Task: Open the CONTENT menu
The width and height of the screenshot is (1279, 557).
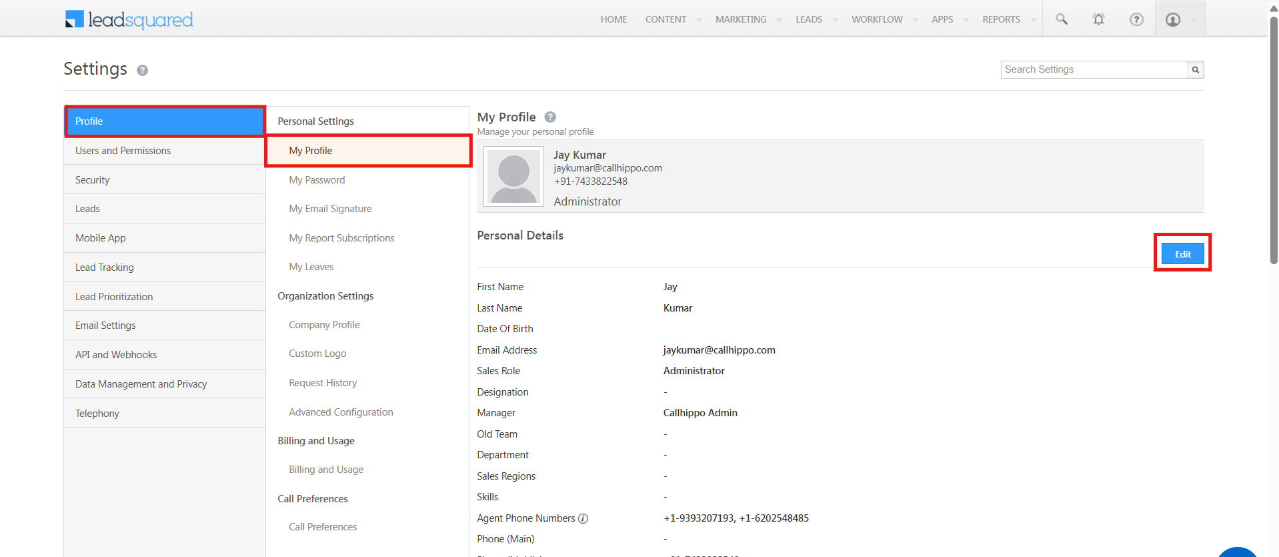Action: [666, 19]
